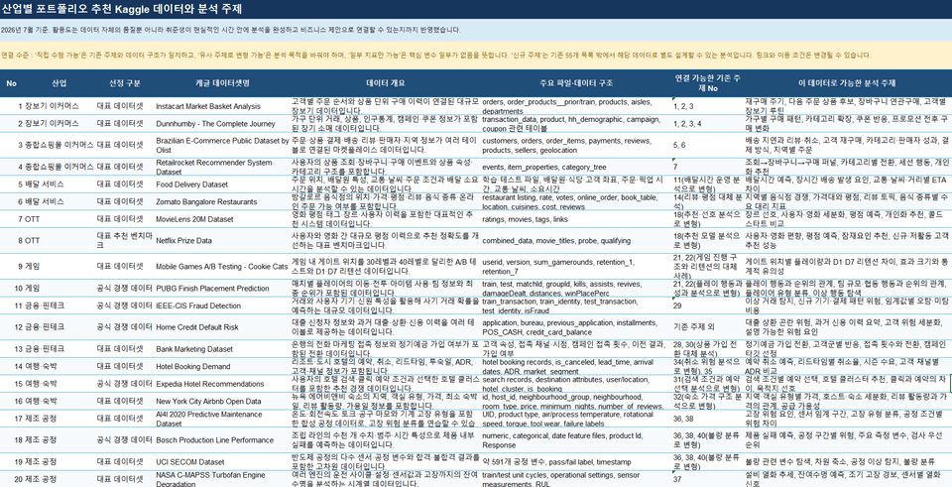Click '5, 6' in the Olist row
The image size is (952, 487).
point(679,146)
